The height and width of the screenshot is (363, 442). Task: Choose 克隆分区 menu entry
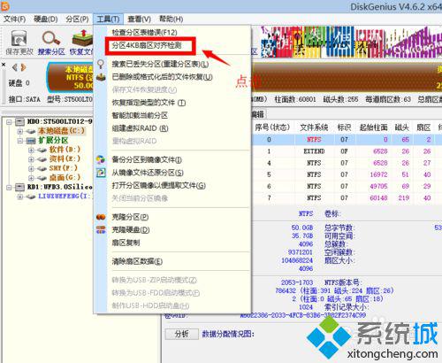pyautogui.click(x=130, y=217)
